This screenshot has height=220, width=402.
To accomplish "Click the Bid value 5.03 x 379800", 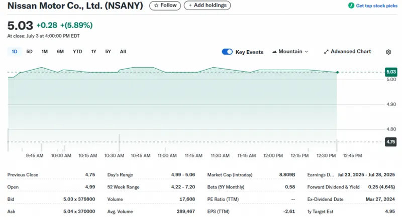I will (79, 199).
